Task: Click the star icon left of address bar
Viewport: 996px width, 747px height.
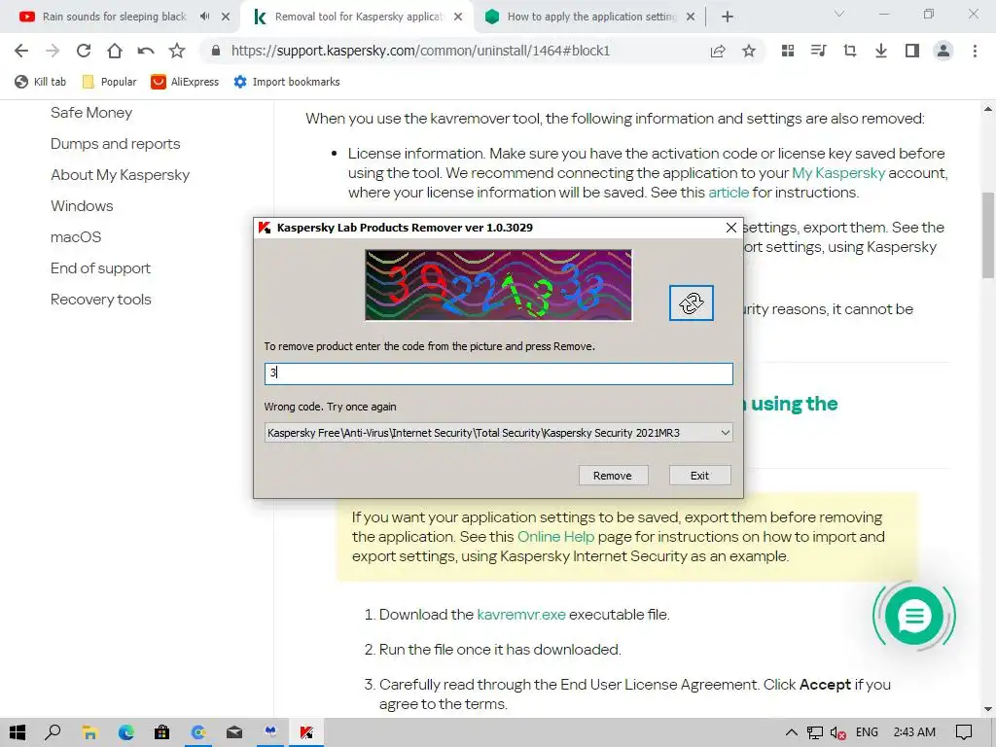Action: [x=177, y=51]
